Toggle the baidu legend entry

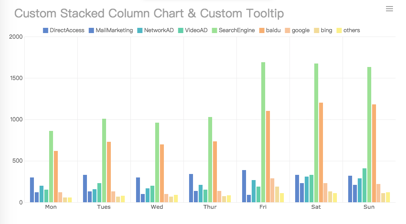[x=273, y=30]
